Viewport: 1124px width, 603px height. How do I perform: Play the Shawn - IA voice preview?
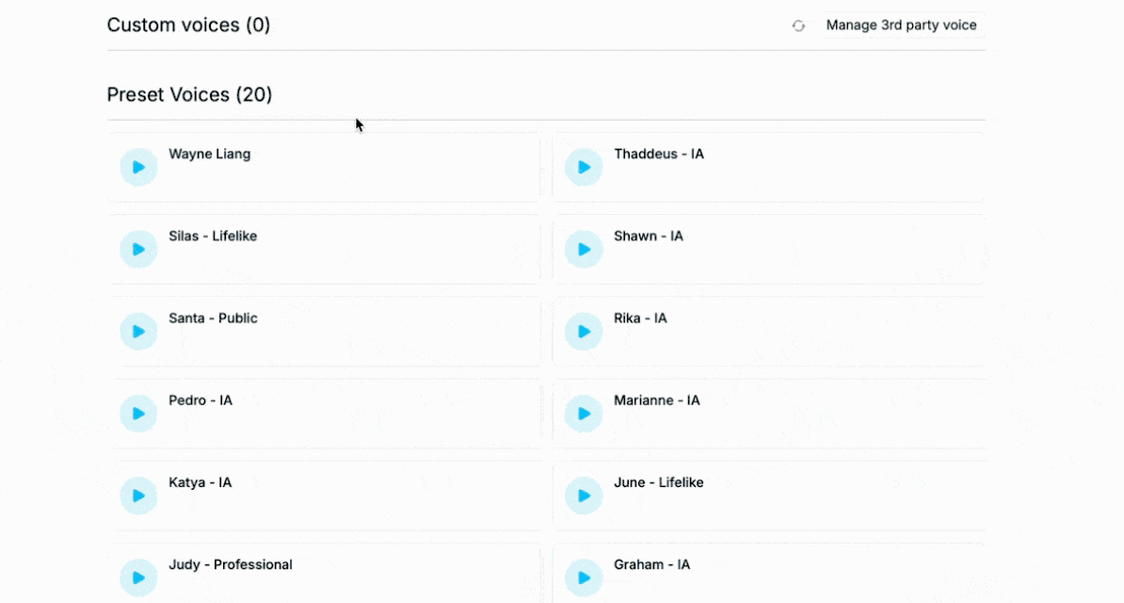(x=584, y=250)
